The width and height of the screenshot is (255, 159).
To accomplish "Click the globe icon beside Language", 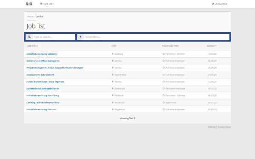I will (x=213, y=4).
